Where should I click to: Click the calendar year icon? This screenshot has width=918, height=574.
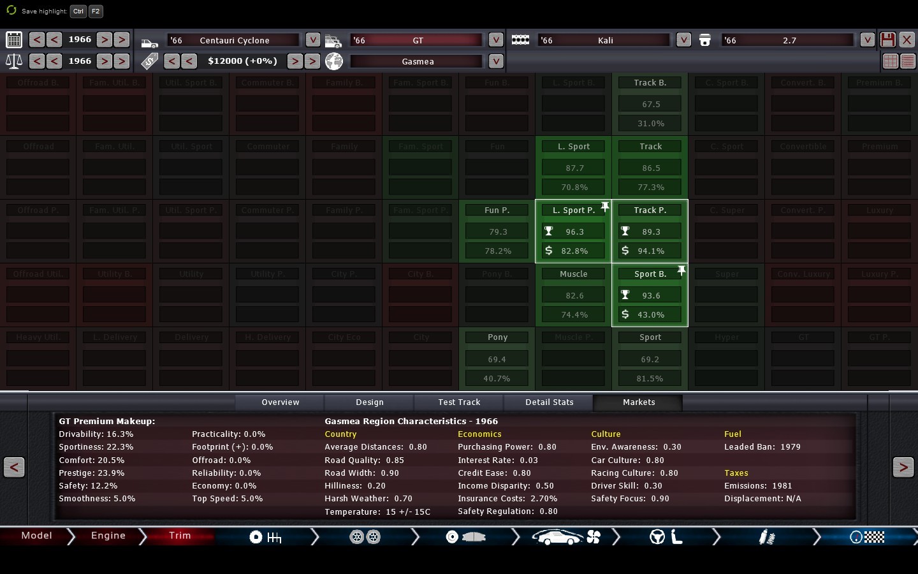[13, 40]
